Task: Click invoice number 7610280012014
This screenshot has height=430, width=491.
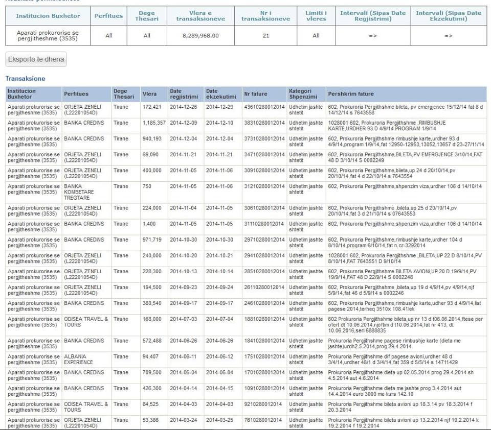Action: 263,420
